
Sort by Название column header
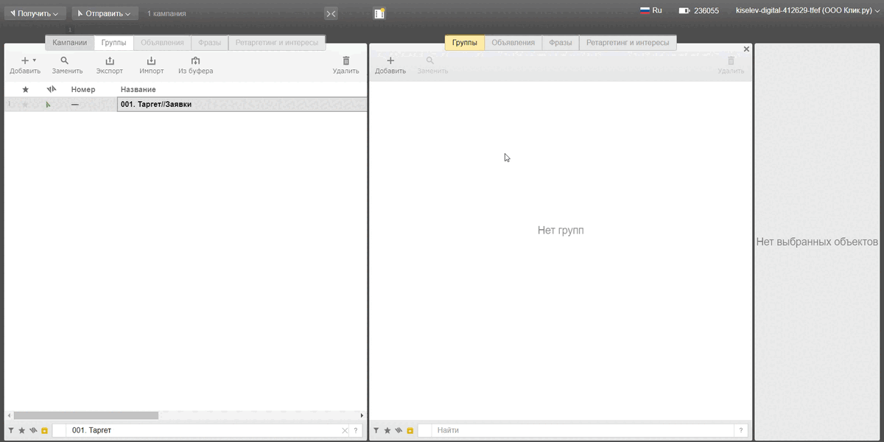[138, 89]
